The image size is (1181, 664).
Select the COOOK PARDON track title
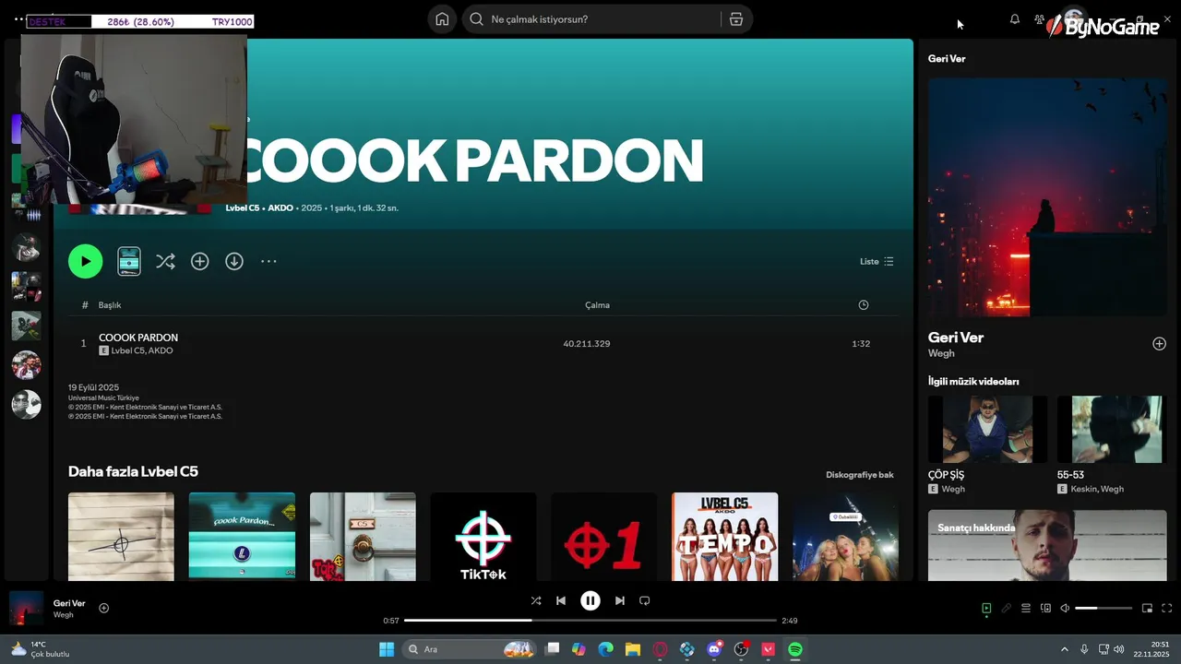click(x=138, y=338)
